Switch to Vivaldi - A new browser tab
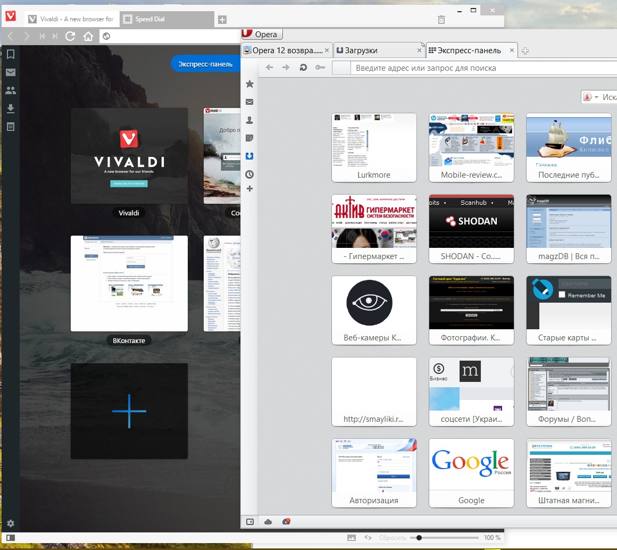617x550 pixels. 72,19
